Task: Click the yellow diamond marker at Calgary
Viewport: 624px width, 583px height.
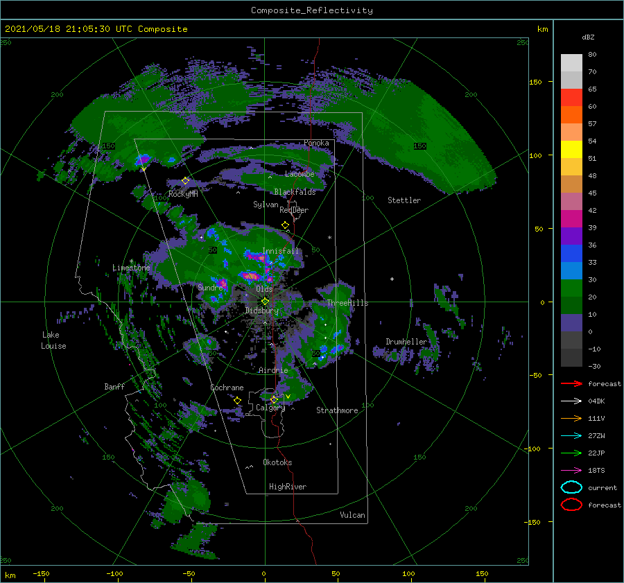Action: point(274,399)
